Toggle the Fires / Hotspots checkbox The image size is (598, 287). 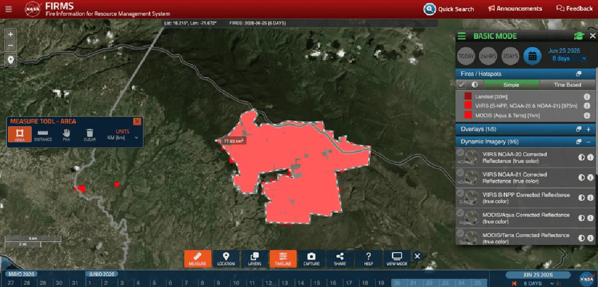pyautogui.click(x=462, y=85)
